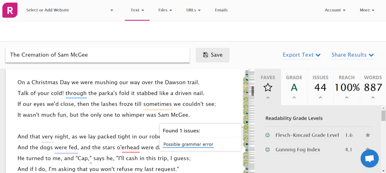Open the Share Results dropdown
The image size is (386, 173).
[x=352, y=55]
